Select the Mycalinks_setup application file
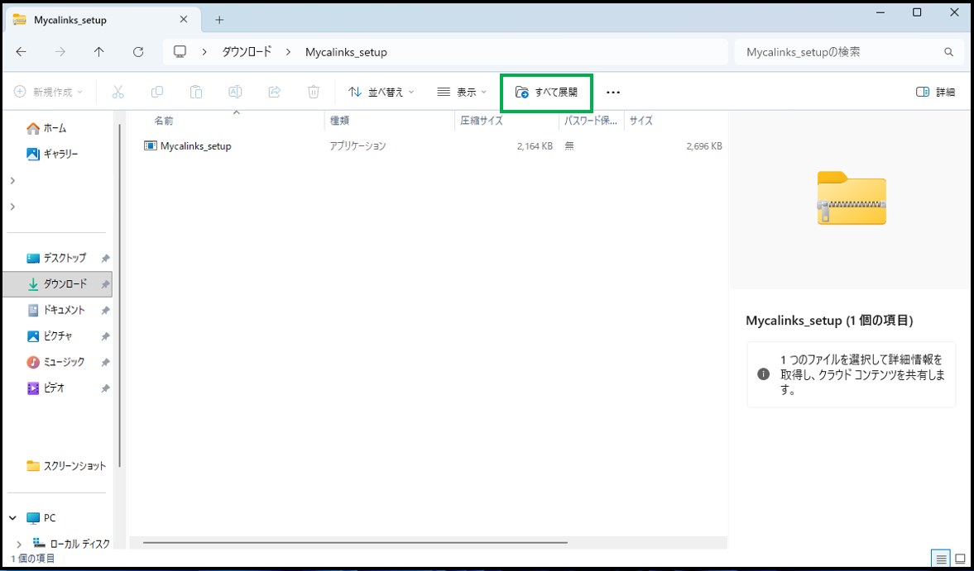 (x=195, y=146)
